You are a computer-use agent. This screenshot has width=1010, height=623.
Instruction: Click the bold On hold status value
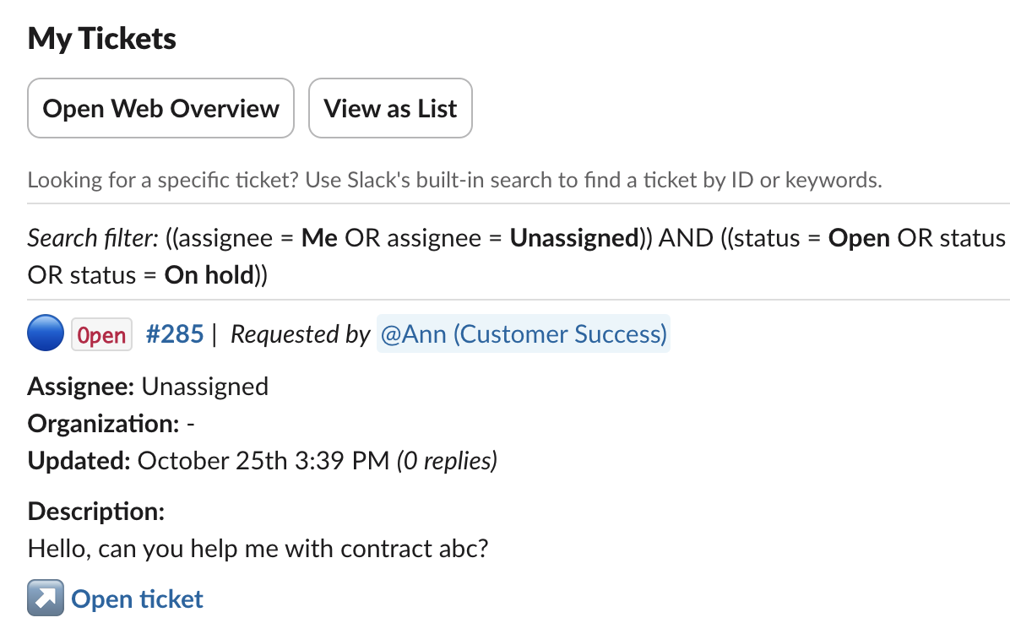click(x=209, y=275)
